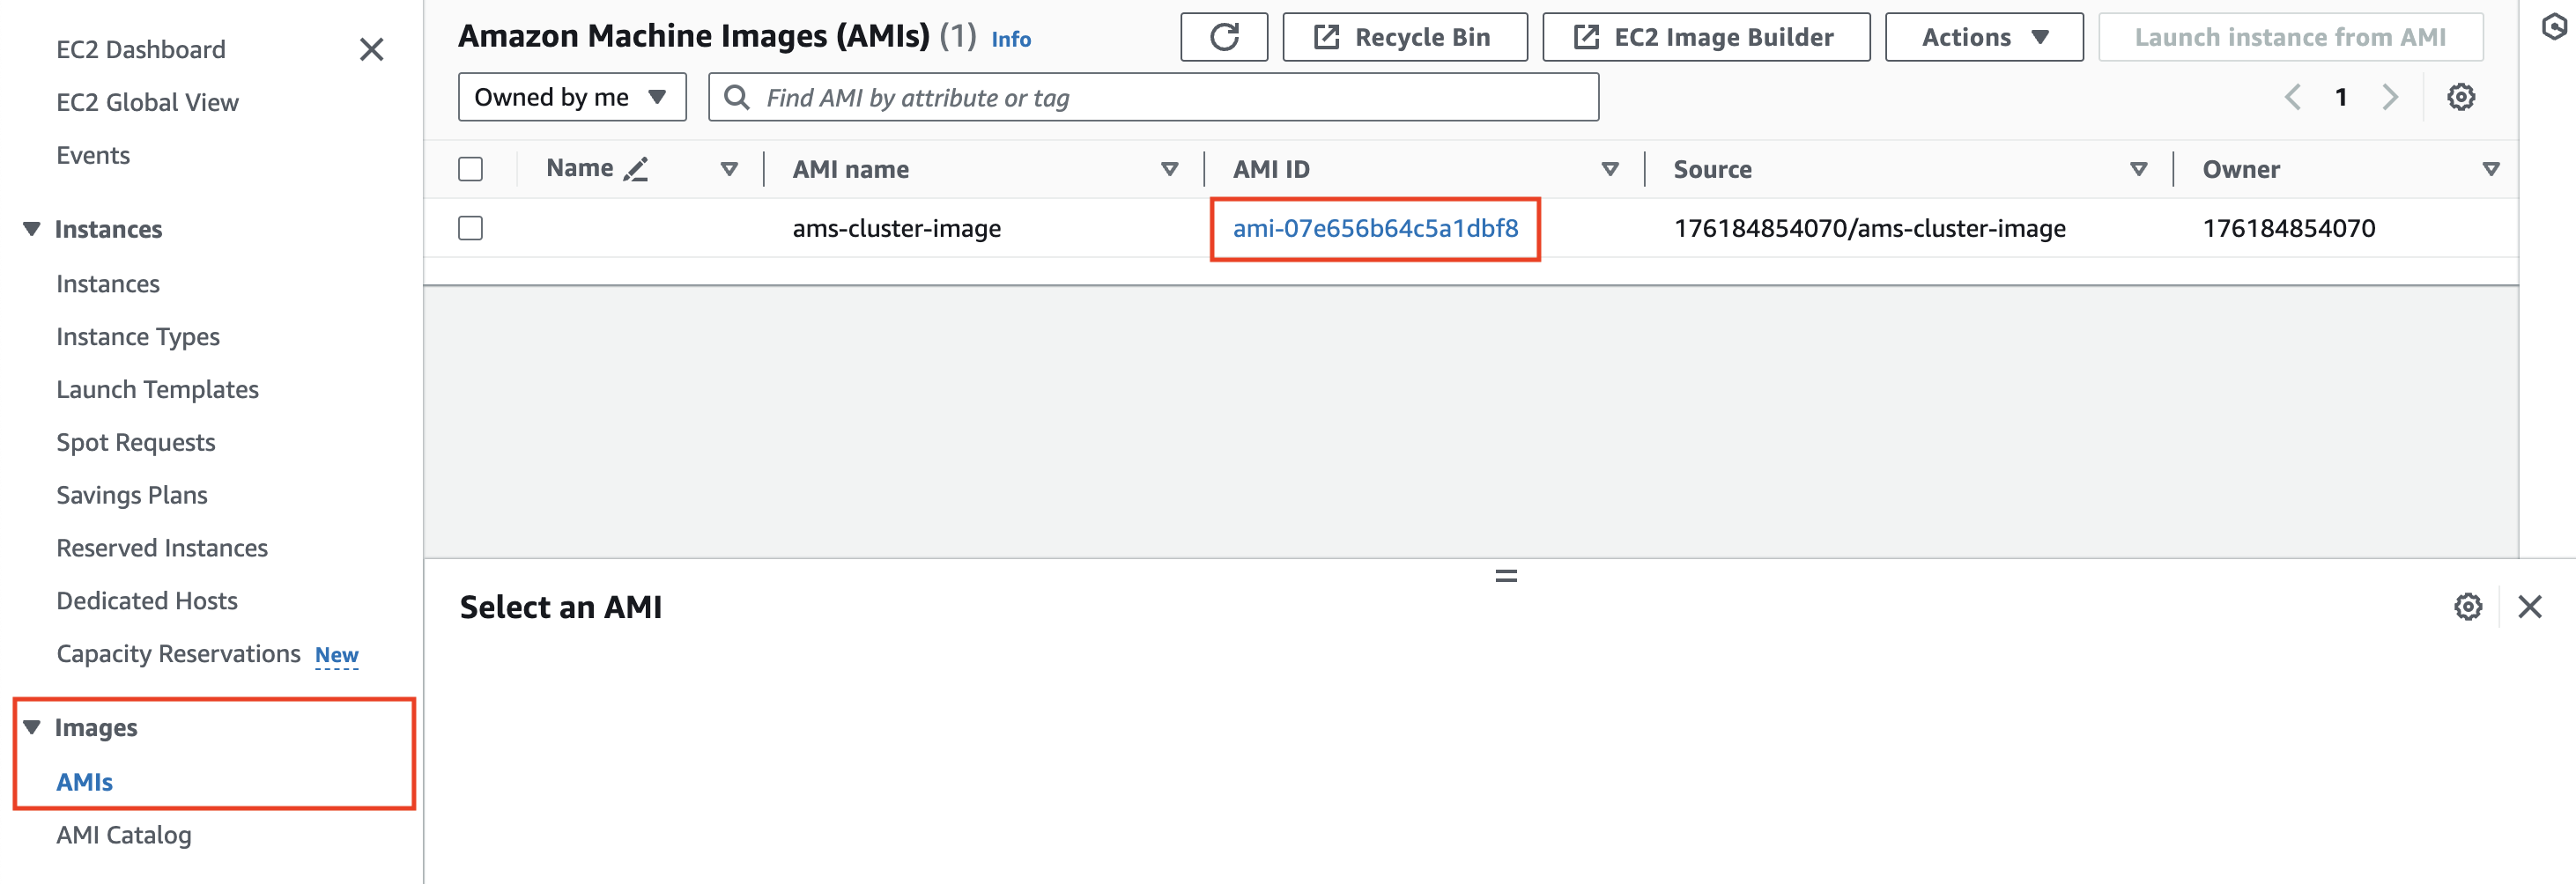Go to the previous results page
Screen dimensions: 2576x884
(x=2293, y=97)
